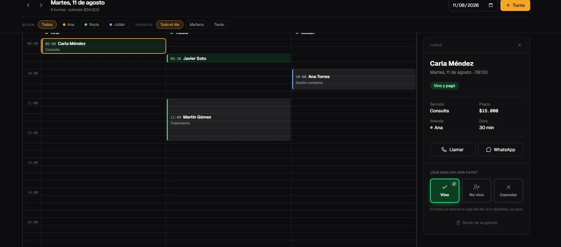The width and height of the screenshot is (561, 247).
Task: Show only Tarde time range
Action: [219, 25]
